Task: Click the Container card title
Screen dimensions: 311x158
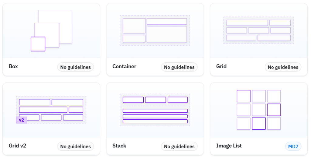Action: [x=124, y=66]
